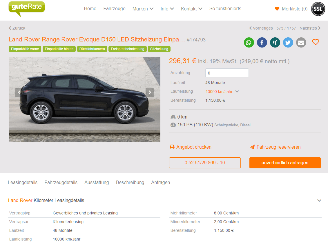Show previous car image with left arrow
Viewport: 328px width, 244px height.
pyautogui.click(x=19, y=92)
